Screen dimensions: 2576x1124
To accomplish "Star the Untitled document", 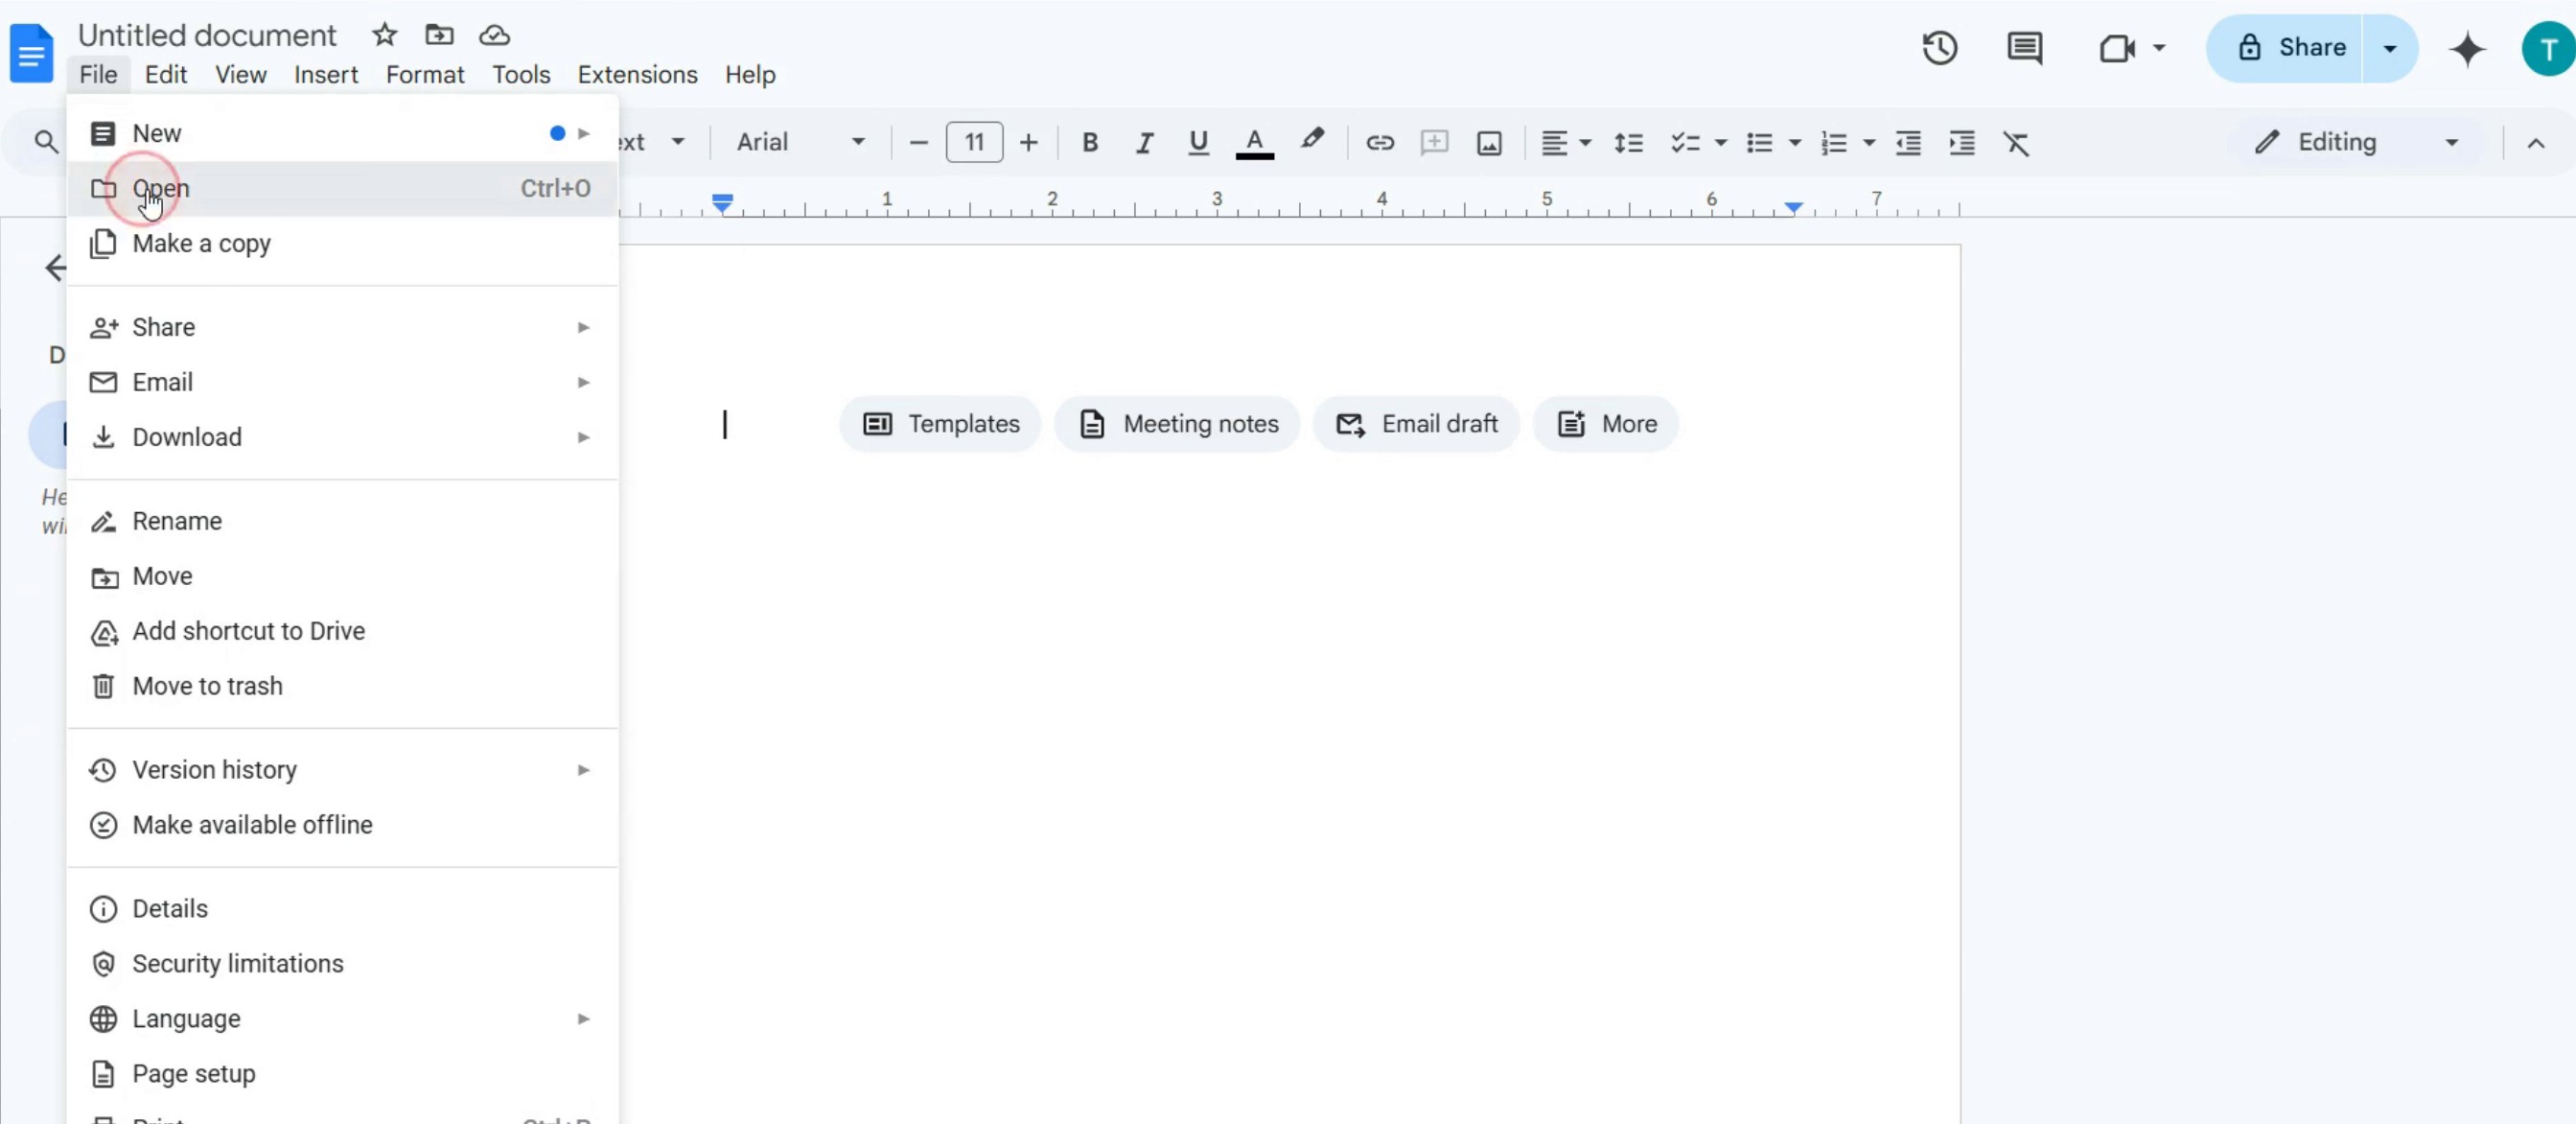I will [384, 35].
